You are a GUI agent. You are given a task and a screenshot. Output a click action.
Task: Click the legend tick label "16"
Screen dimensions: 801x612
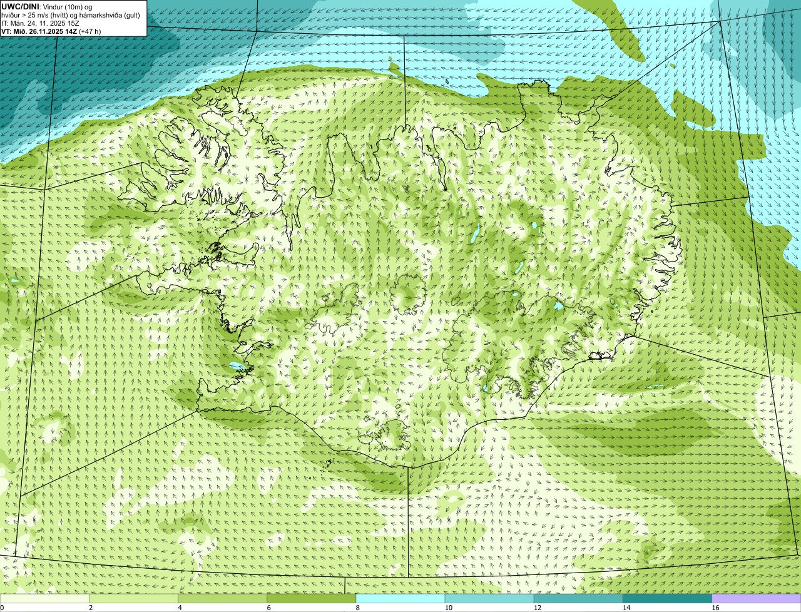coord(715,608)
